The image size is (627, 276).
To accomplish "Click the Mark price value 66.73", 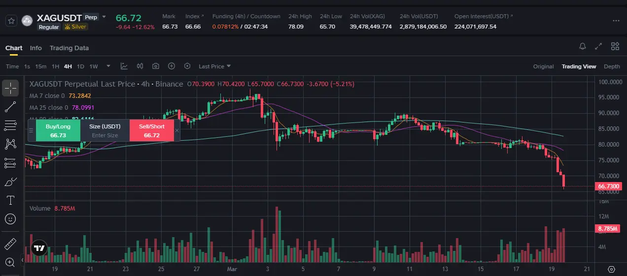I will (170, 27).
